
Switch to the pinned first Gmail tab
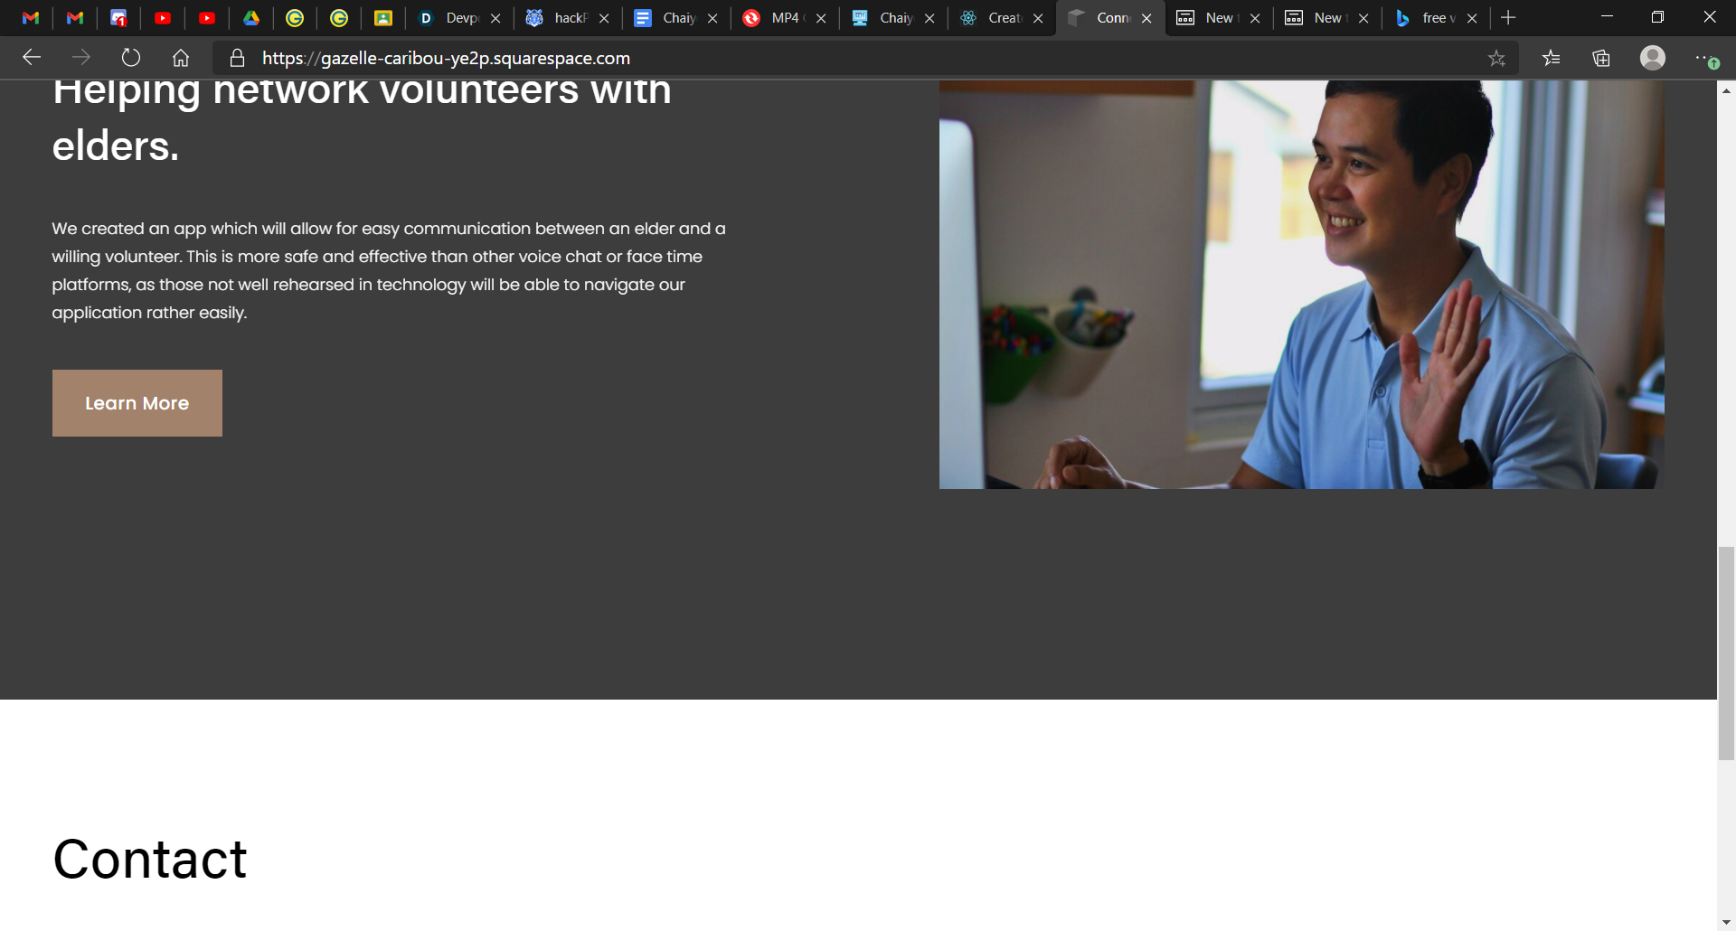point(31,17)
